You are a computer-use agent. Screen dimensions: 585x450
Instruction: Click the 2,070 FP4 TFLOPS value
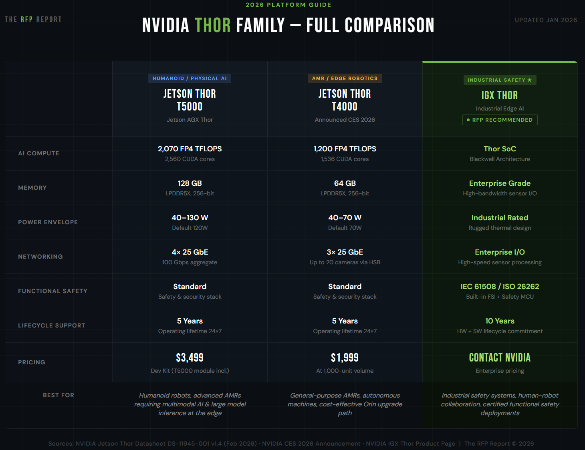[x=190, y=149]
